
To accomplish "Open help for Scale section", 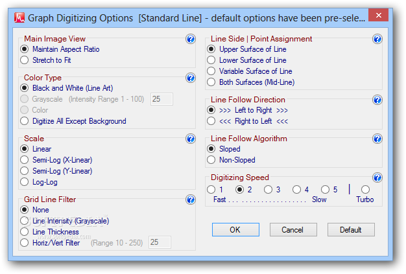I will (x=191, y=139).
